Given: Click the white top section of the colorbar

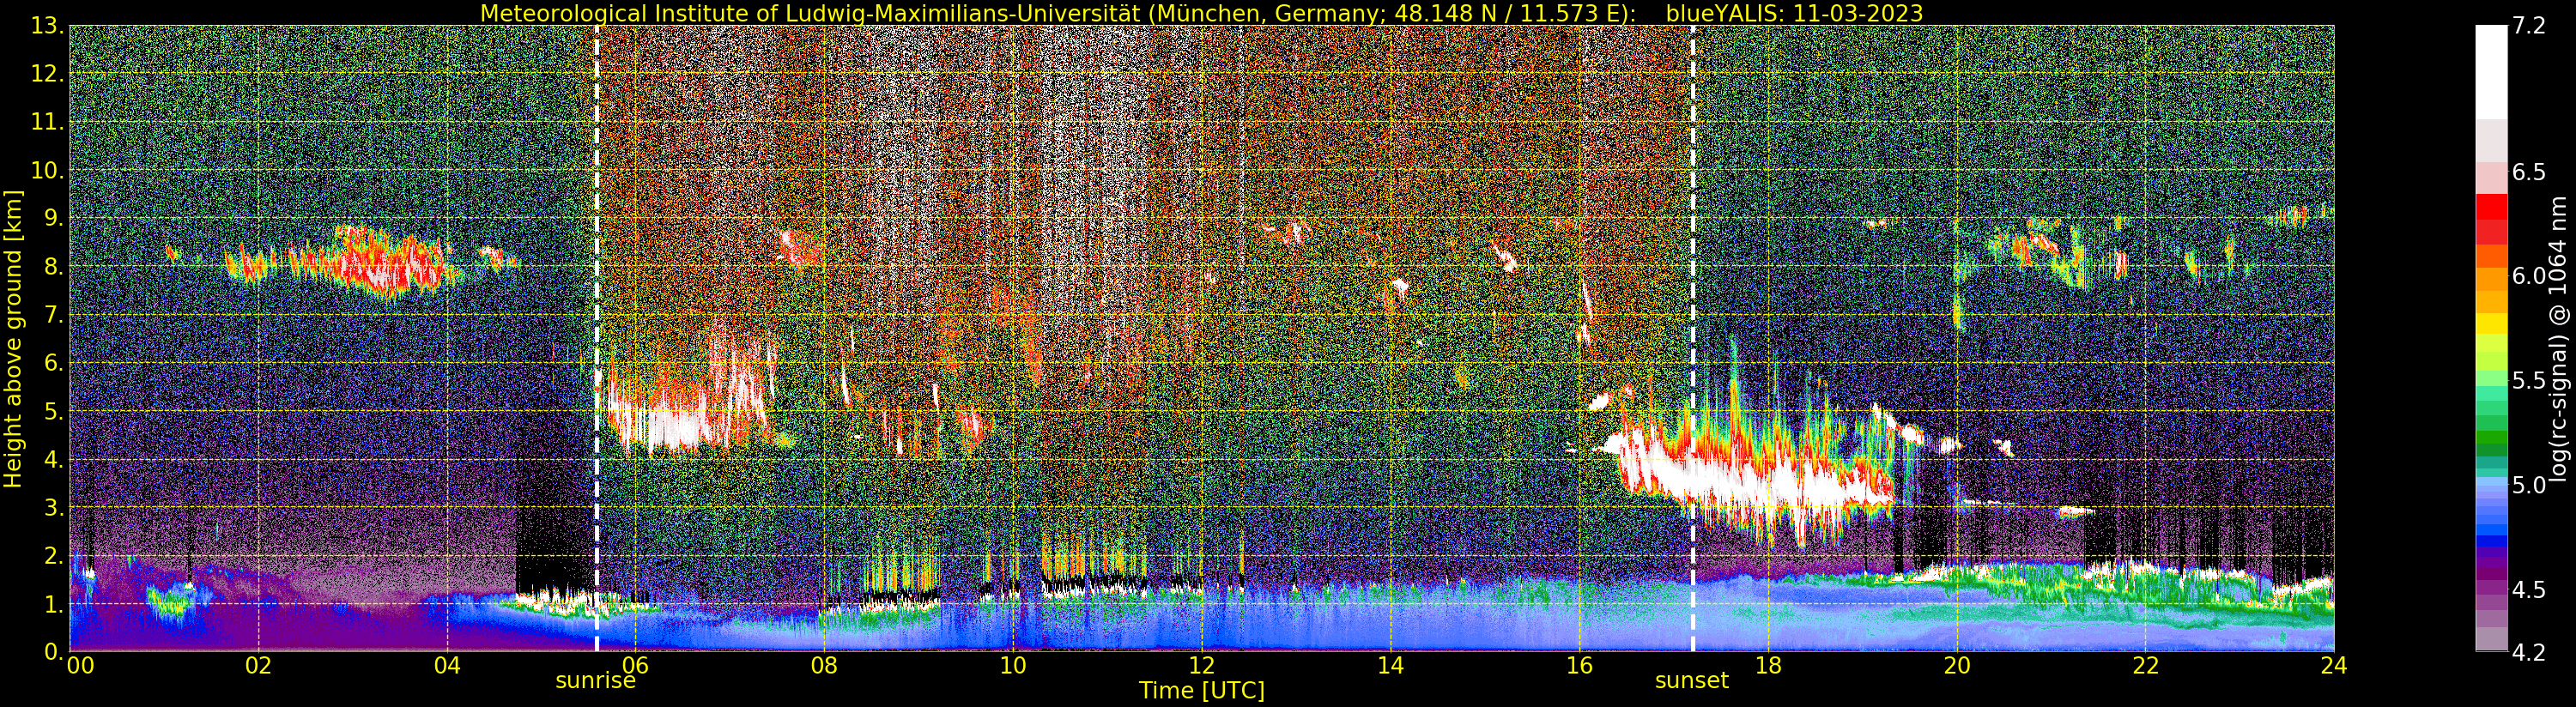Looking at the screenshot, I should pos(2491,72).
